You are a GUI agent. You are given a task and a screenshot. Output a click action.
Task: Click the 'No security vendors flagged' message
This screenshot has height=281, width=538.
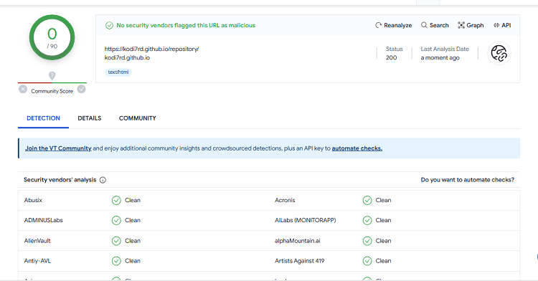(186, 25)
